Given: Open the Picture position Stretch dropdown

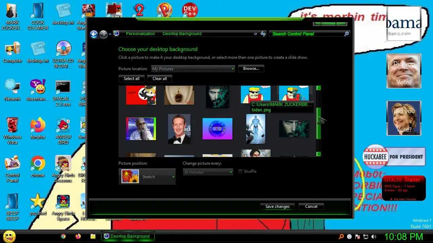Looking at the screenshot, I should click(x=147, y=177).
